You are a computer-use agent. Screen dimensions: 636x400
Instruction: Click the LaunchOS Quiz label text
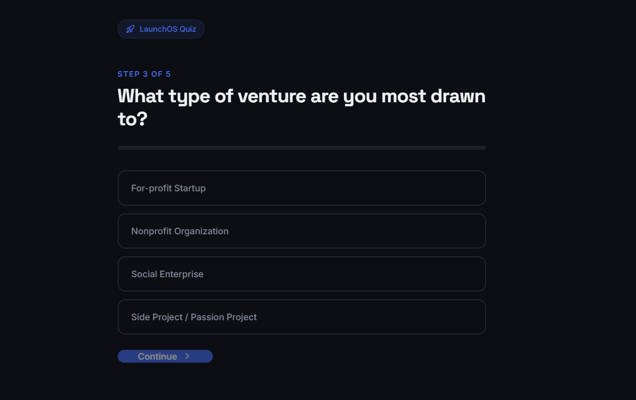tap(168, 29)
